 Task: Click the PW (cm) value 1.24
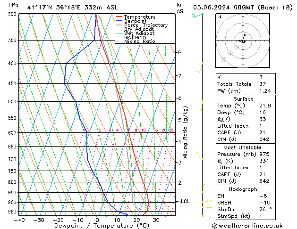265,91
